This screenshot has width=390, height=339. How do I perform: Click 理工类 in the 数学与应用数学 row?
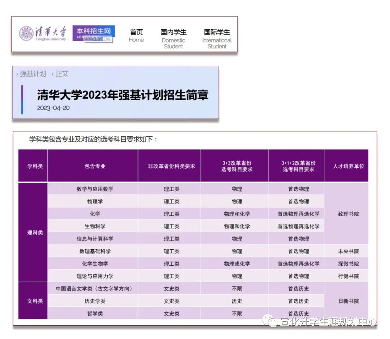point(169,189)
